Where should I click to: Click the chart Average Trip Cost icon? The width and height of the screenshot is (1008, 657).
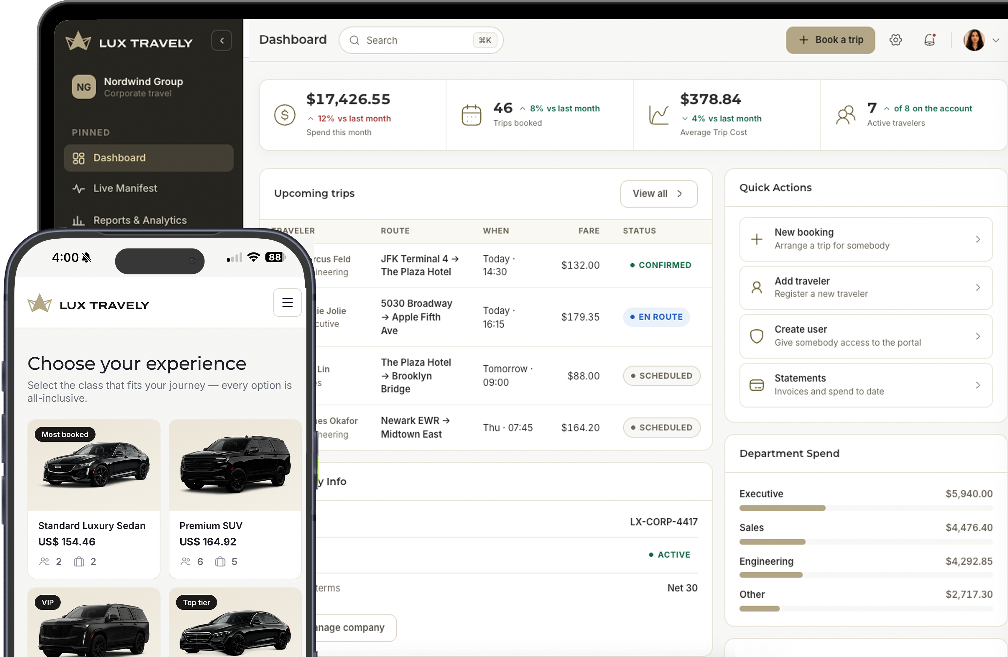click(x=659, y=115)
